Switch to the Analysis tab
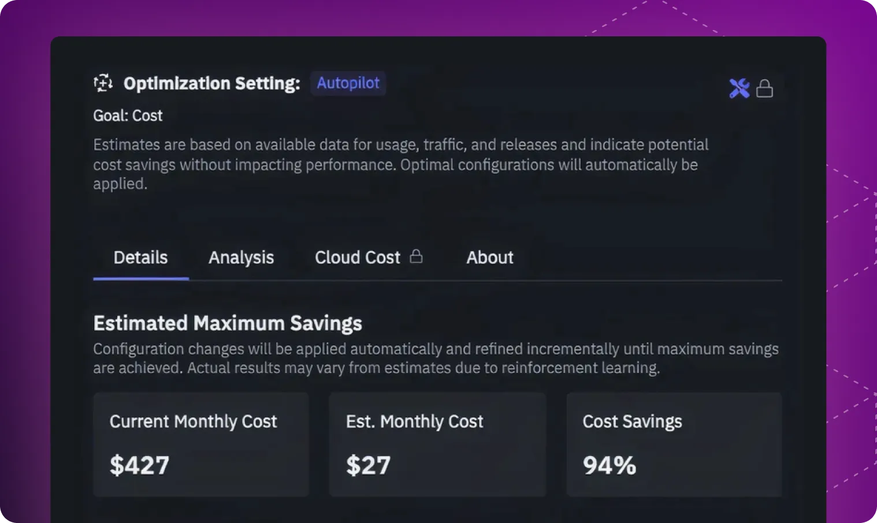This screenshot has height=523, width=877. coord(241,257)
